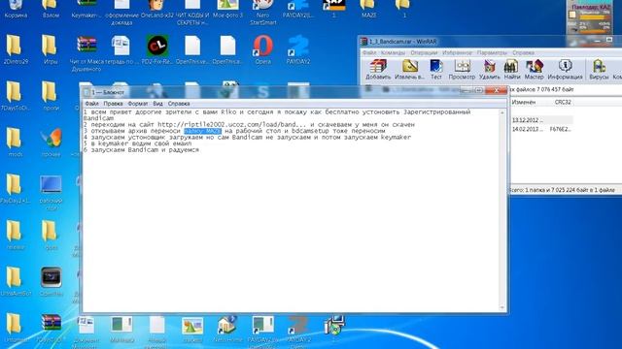The width and height of the screenshot is (622, 349).
Task: Select the PD2-Fix-Re... CL desktop icon
Action: point(157,49)
